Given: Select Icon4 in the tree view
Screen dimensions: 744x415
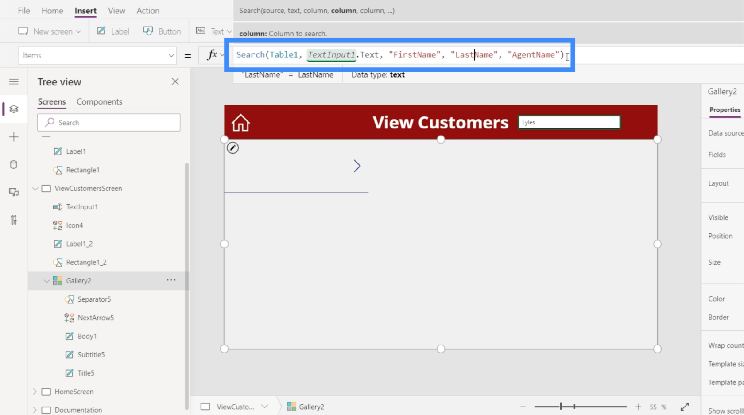Looking at the screenshot, I should (x=74, y=225).
